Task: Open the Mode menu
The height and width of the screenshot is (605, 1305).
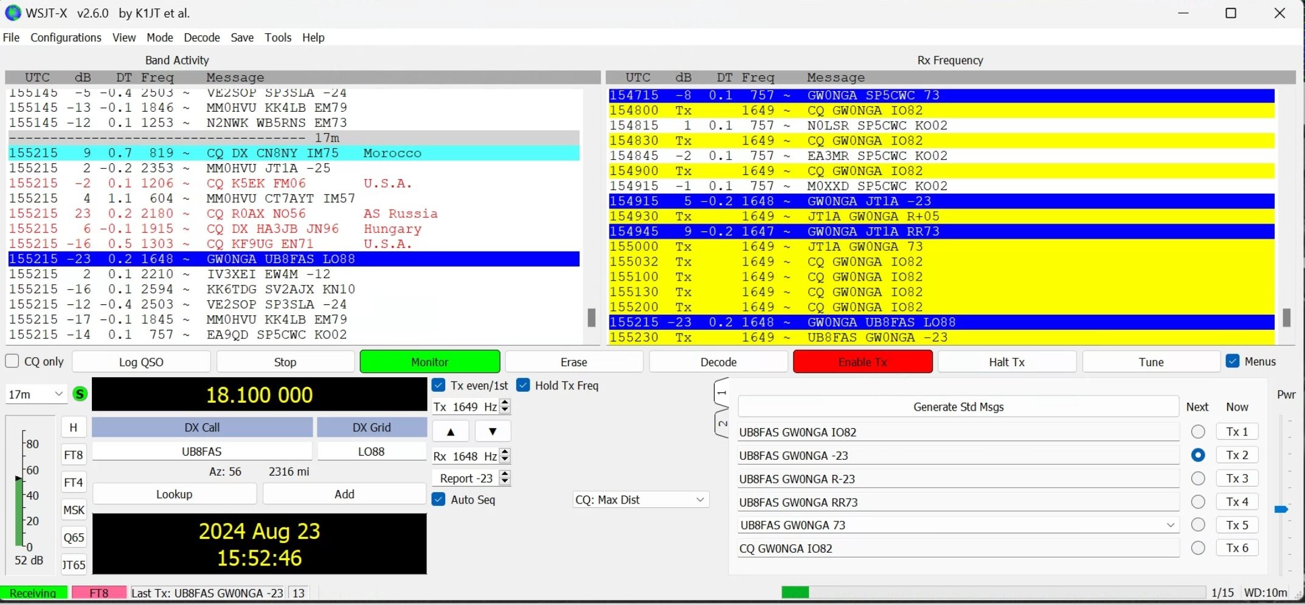Action: tap(160, 38)
